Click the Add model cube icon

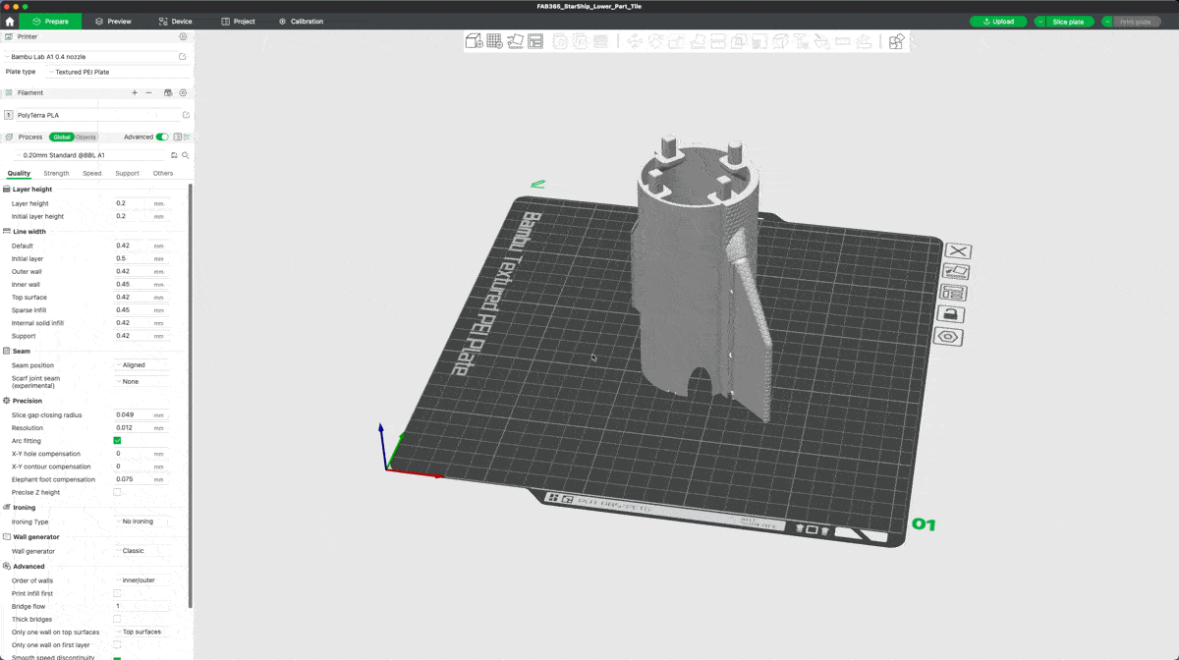[474, 41]
